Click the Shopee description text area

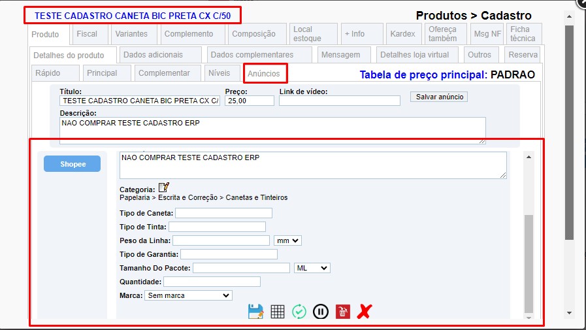(313, 165)
